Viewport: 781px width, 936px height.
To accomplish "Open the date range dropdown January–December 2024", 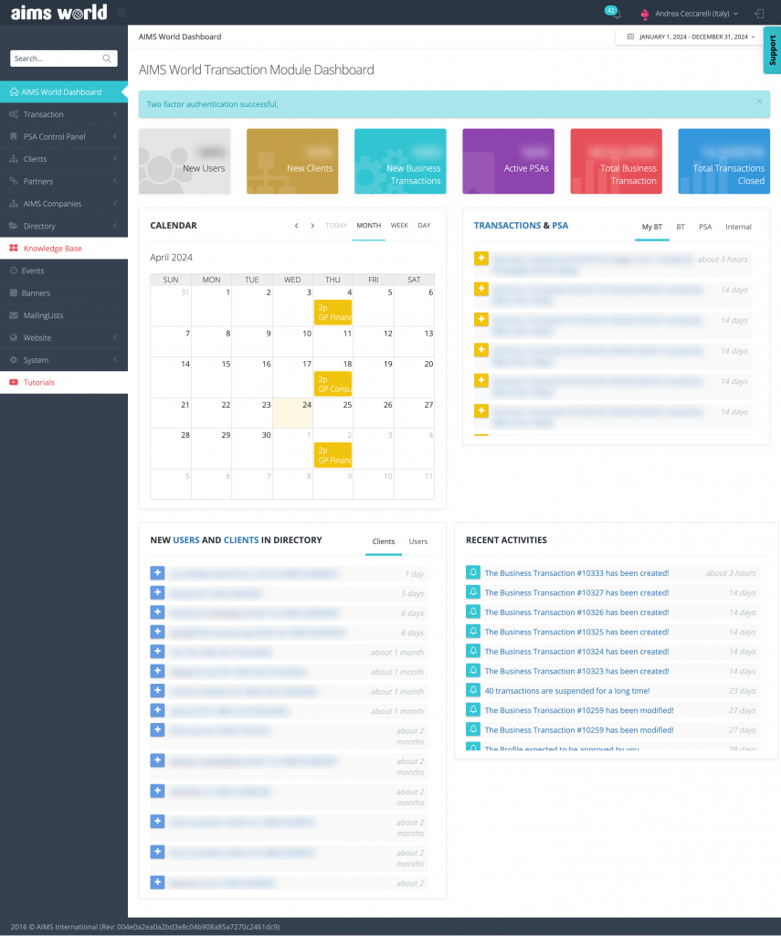I will pos(689,37).
